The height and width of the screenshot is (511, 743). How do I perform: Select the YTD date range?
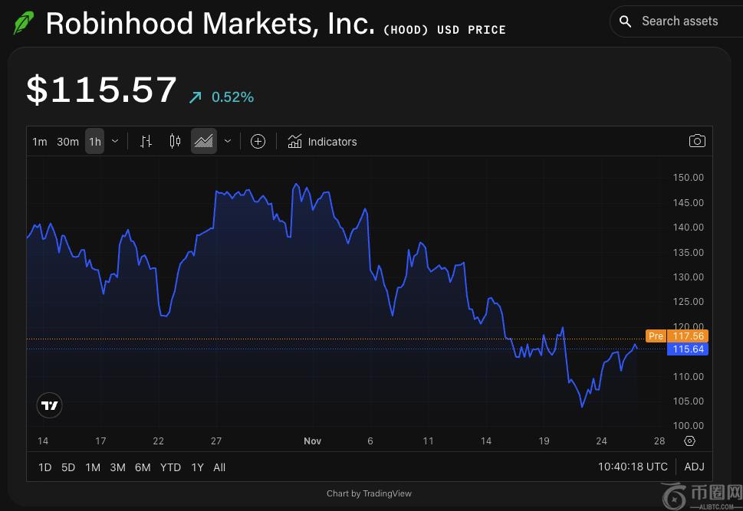click(x=170, y=467)
